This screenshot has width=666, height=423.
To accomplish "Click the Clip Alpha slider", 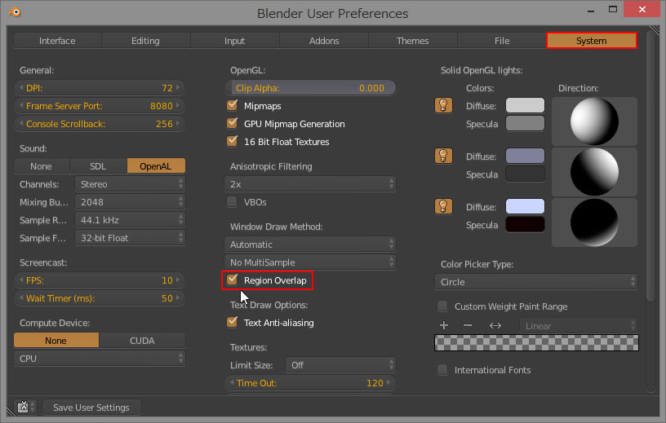I will tap(310, 88).
